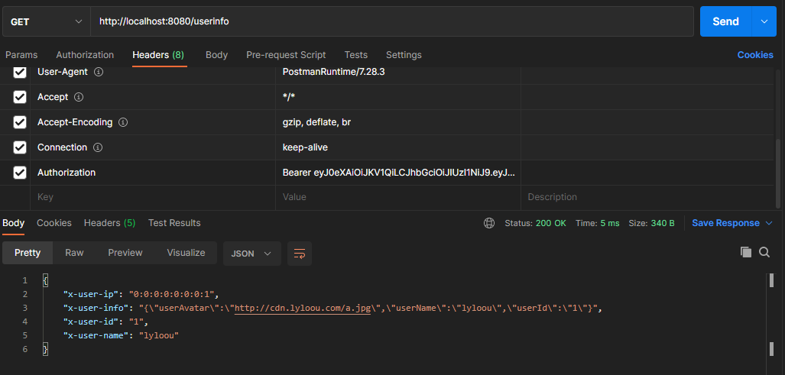Uncheck the Authorization header checkbox
This screenshot has width=785, height=375.
tap(20, 173)
